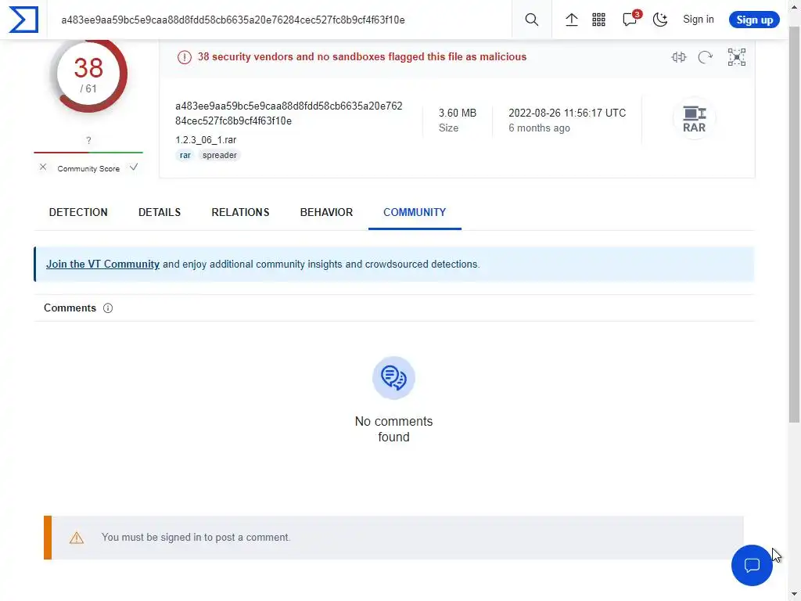Switch to the RELATIONS tab

coord(240,212)
